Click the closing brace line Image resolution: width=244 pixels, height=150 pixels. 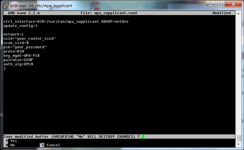click(5, 68)
